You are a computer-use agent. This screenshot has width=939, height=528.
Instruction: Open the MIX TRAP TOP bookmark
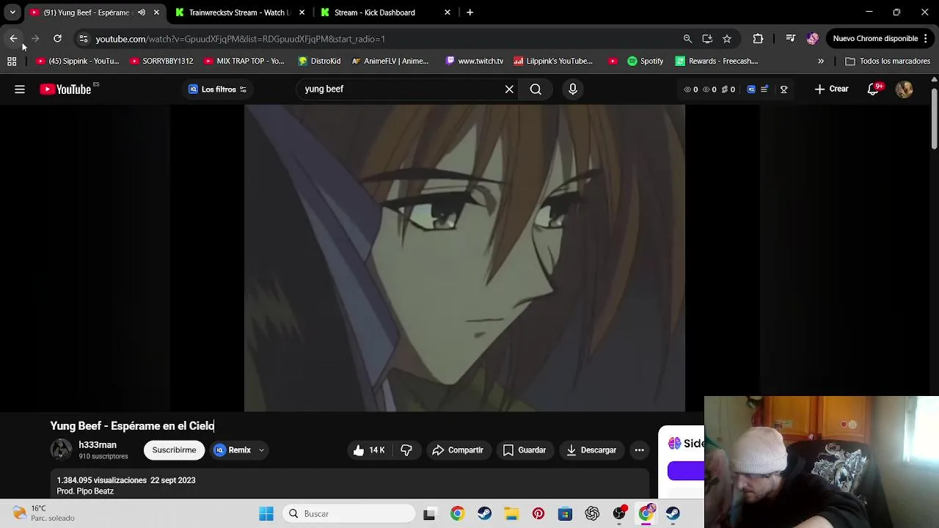point(244,62)
